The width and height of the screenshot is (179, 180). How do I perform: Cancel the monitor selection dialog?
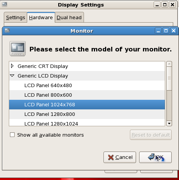[x=120, y=157]
